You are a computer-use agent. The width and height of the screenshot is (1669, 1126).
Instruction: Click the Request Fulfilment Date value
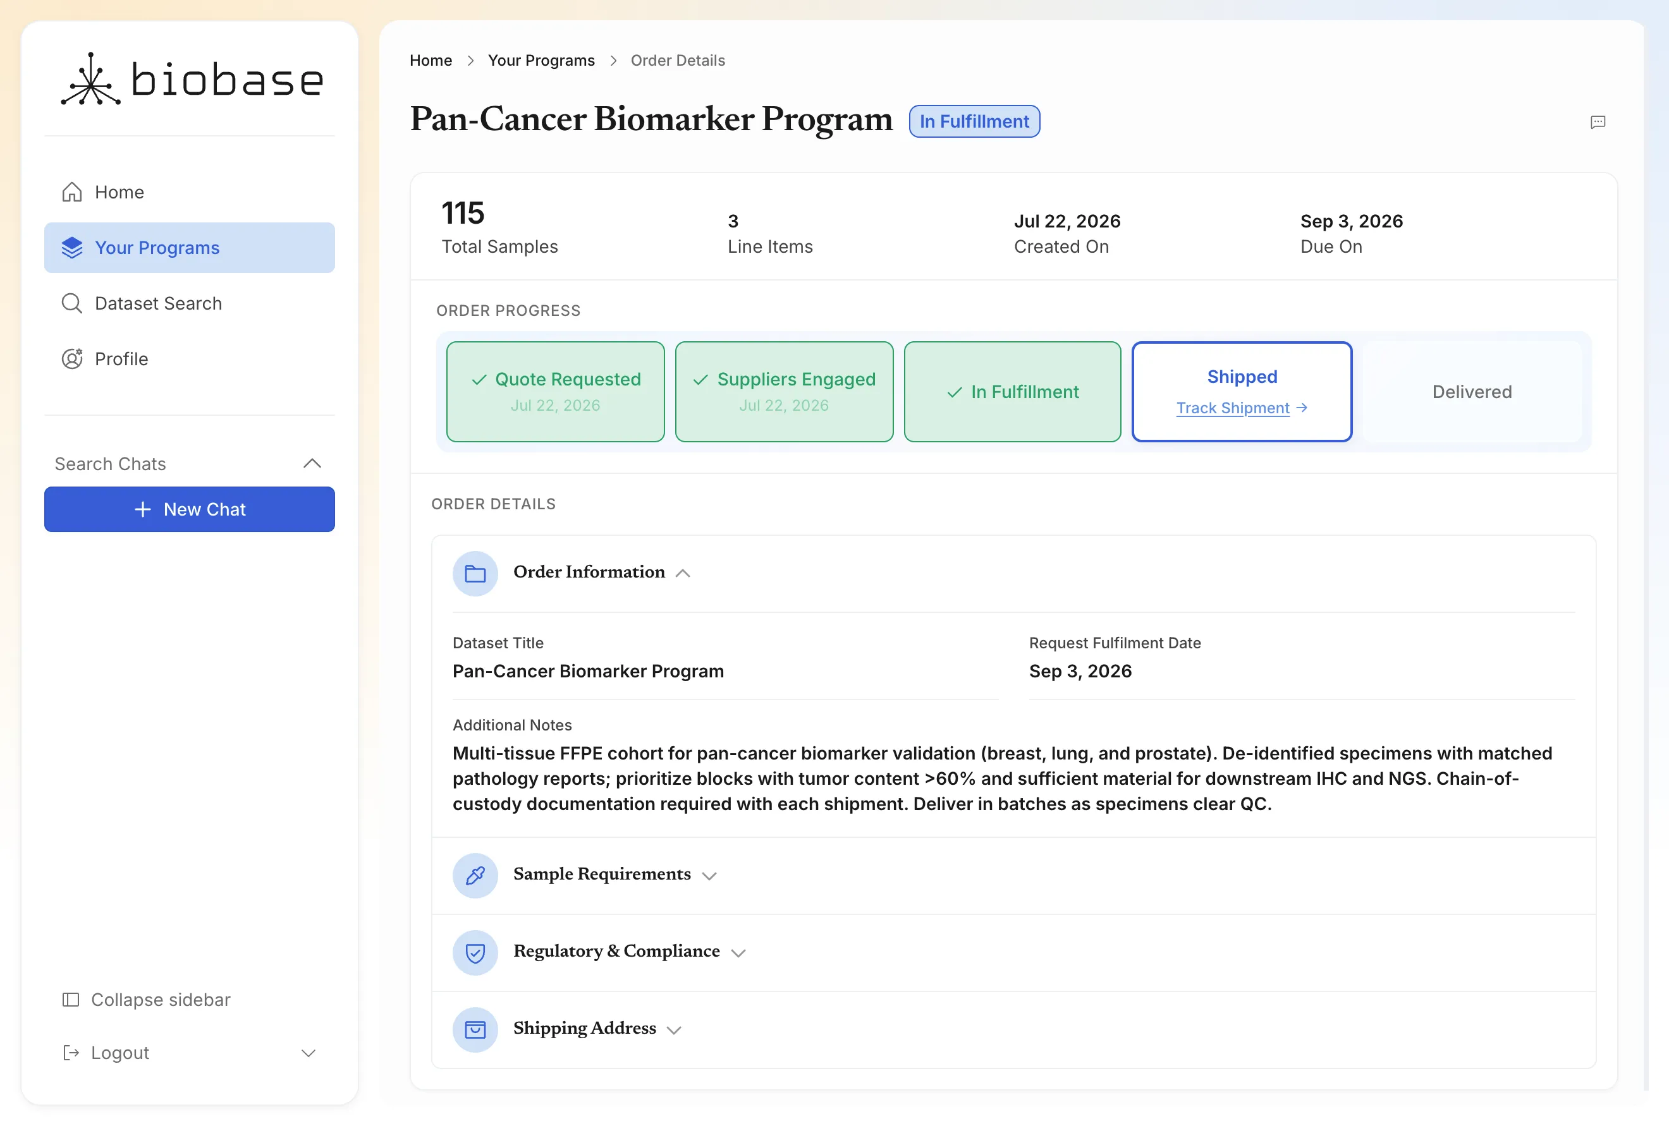coord(1080,671)
